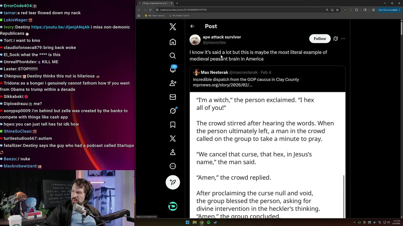The width and height of the screenshot is (403, 226).
Task: Close the ape attack survivor tab
Action: coord(172,3)
